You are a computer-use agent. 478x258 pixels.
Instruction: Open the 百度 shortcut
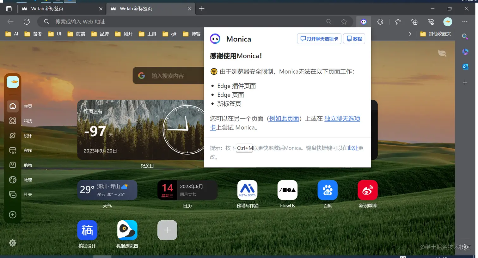click(x=328, y=190)
